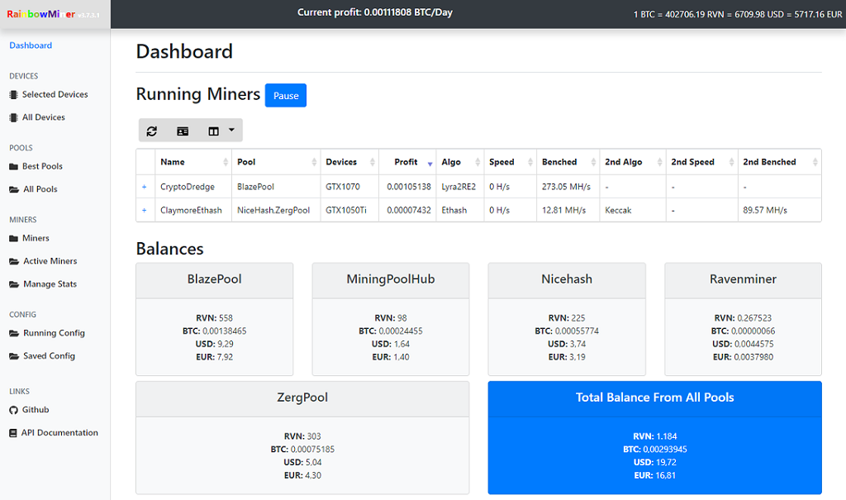Image resolution: width=846 pixels, height=500 pixels.
Task: Click the RainbowMiner logo
Action: click(53, 14)
